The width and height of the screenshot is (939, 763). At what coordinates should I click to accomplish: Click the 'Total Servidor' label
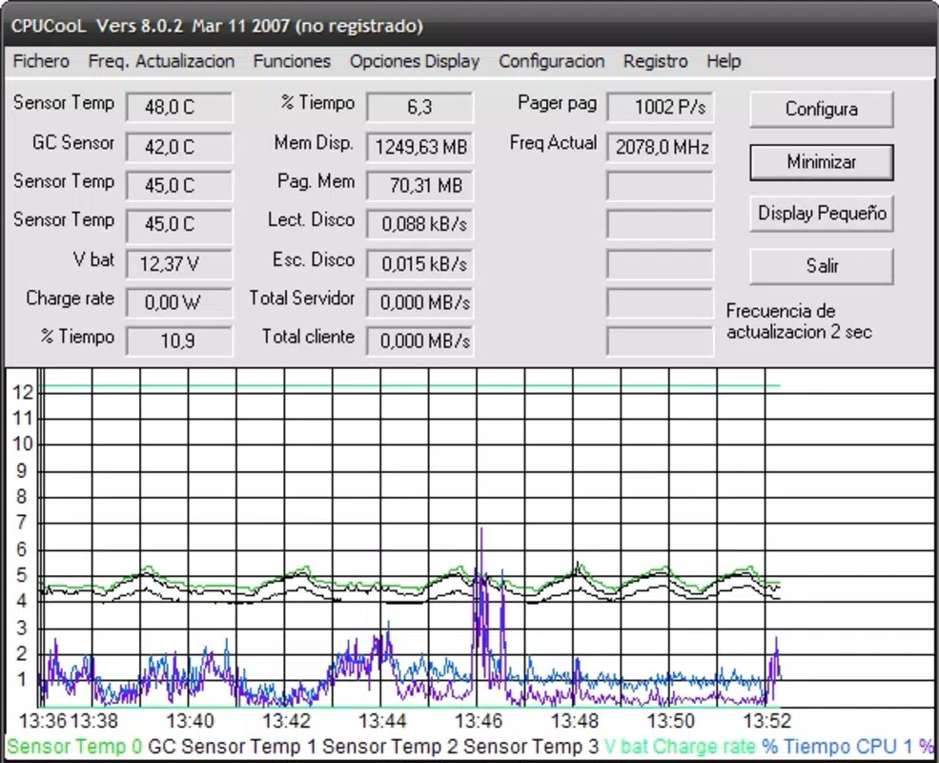click(x=302, y=299)
